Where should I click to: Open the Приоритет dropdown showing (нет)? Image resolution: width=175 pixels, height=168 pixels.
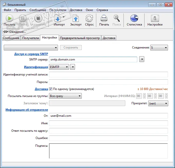[158, 103]
